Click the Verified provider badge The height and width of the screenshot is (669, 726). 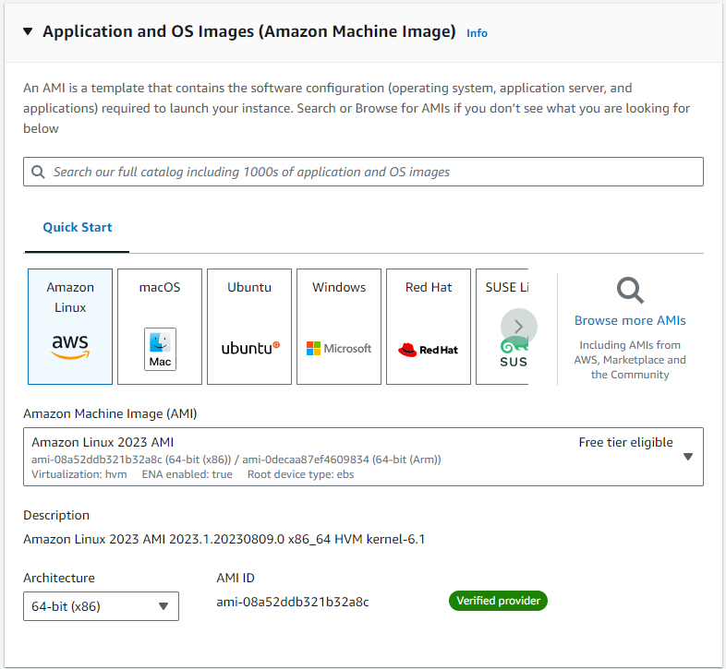[498, 601]
